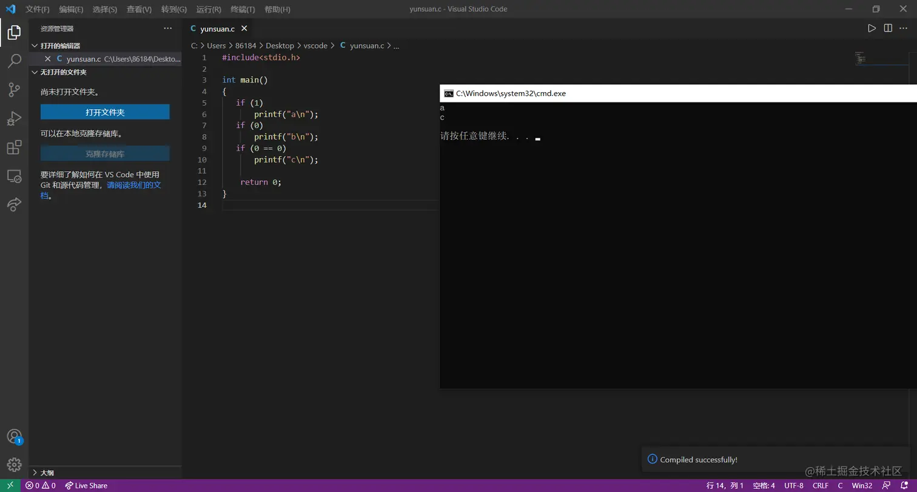Open the Accounts menu icon
Screen dimensions: 917x492
(14, 437)
